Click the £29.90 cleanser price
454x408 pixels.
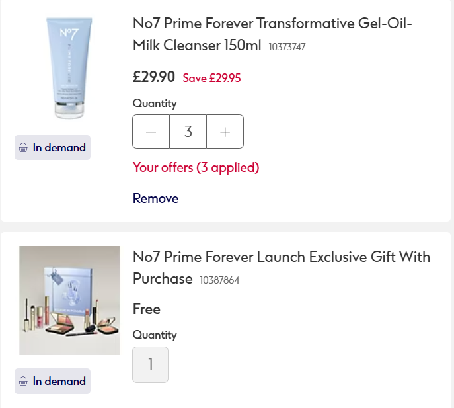pyautogui.click(x=154, y=77)
